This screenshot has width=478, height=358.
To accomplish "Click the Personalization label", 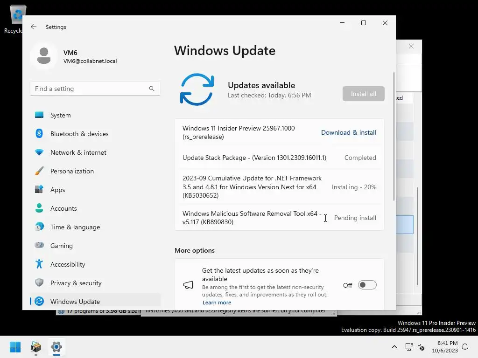I will (x=72, y=171).
